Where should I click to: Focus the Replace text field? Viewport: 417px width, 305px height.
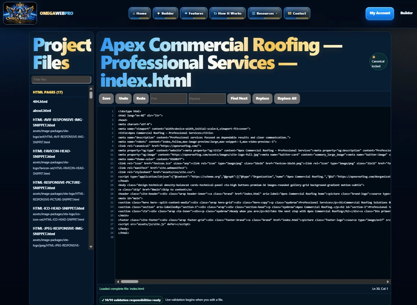(x=207, y=99)
